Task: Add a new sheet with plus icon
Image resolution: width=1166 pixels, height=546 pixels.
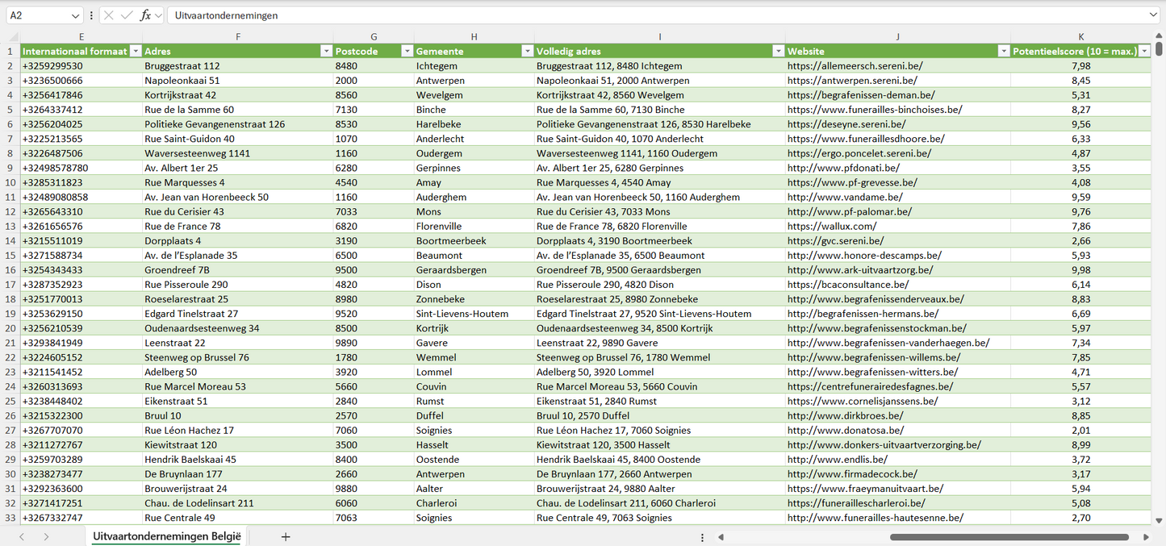Action: (x=286, y=536)
